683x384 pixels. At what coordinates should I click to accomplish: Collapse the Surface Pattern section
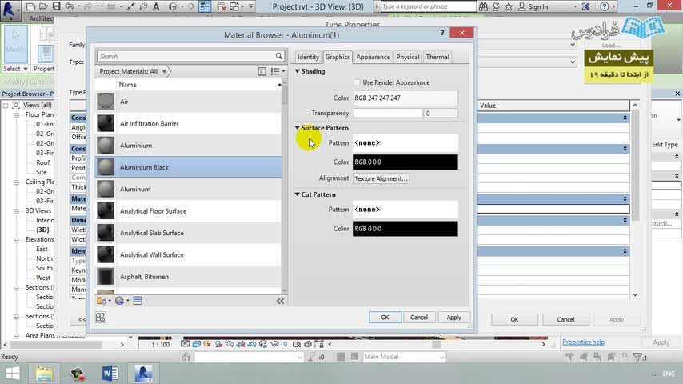tap(297, 128)
